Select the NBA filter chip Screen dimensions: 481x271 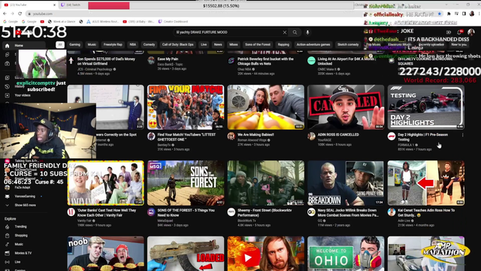(x=133, y=44)
